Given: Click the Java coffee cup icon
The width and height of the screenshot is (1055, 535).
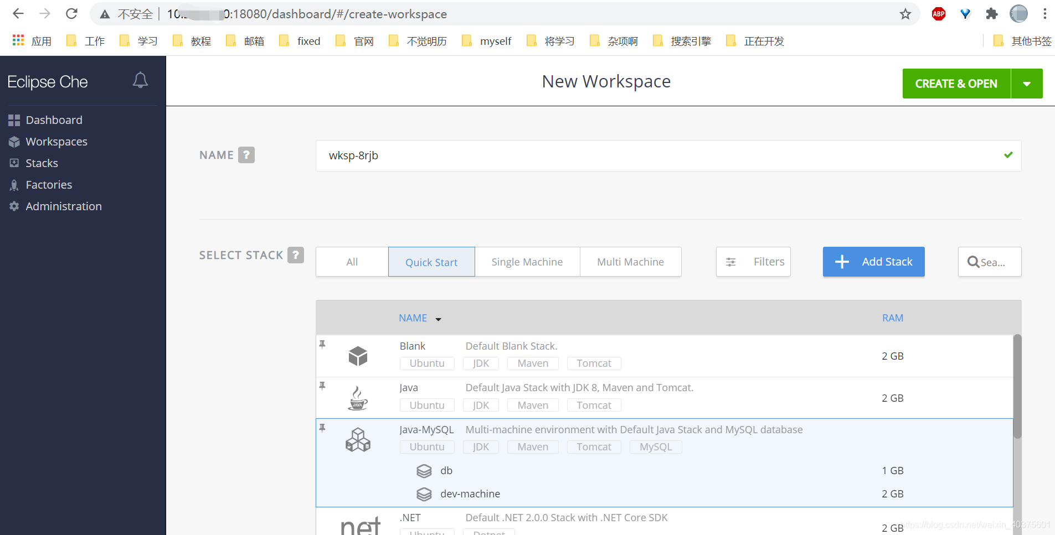Looking at the screenshot, I should [x=358, y=398].
